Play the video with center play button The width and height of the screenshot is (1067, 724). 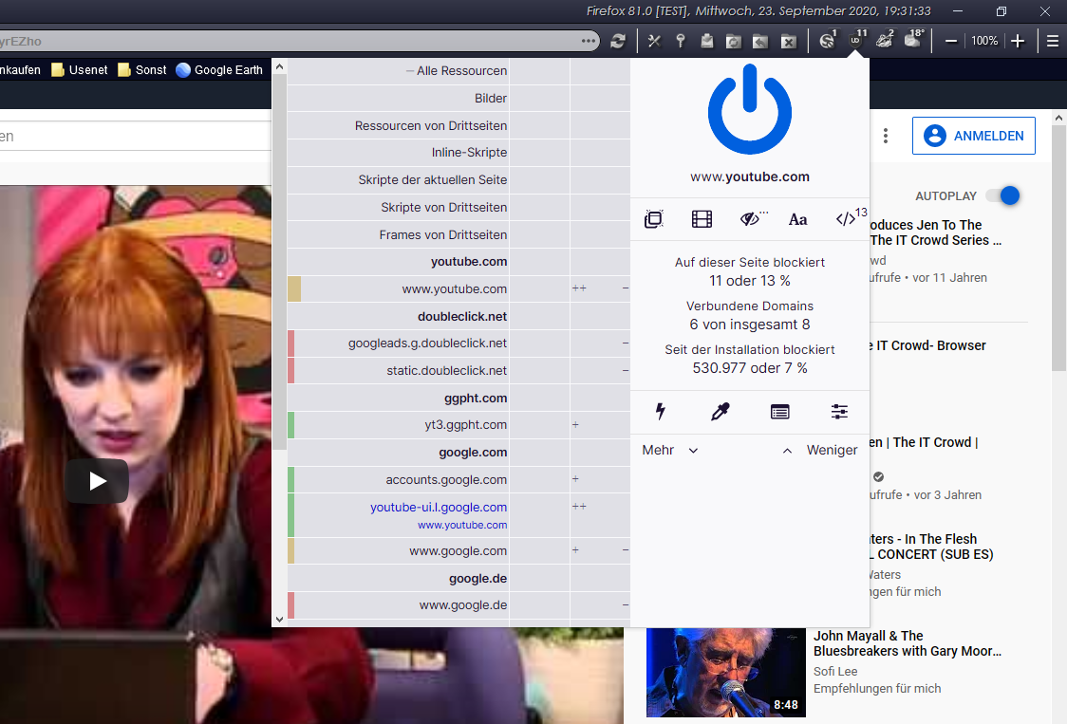point(97,481)
